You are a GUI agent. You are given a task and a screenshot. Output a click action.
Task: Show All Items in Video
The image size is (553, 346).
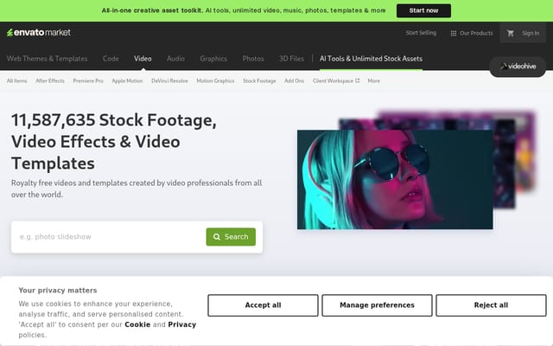16,80
